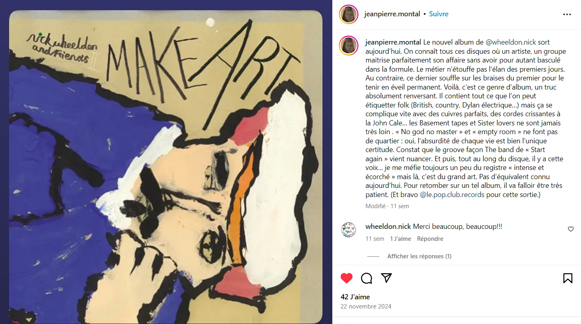Open jeanpierre.montal header profile picture
The image size is (581, 324).
pyautogui.click(x=349, y=14)
